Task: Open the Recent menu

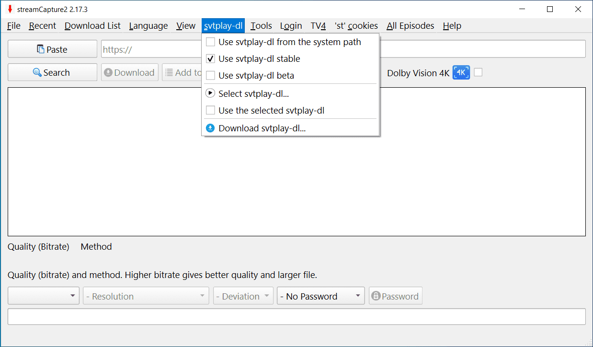Action: 43,26
